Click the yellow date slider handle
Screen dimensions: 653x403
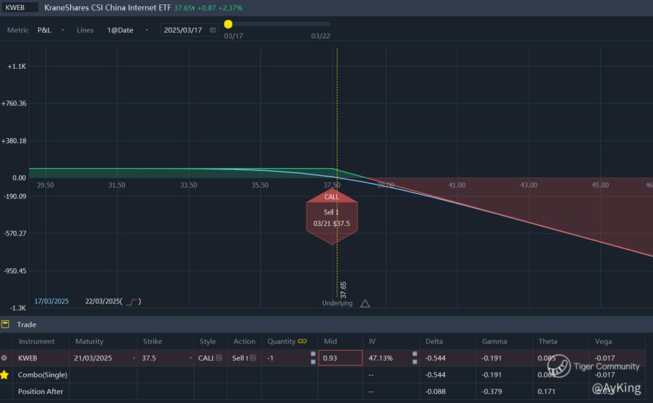click(229, 24)
